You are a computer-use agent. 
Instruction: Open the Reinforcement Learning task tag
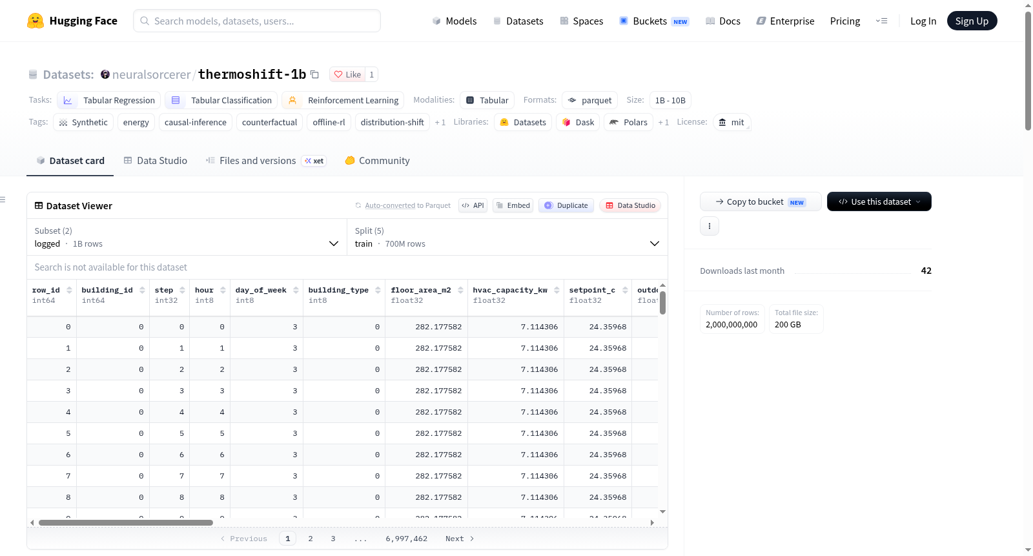coord(343,100)
